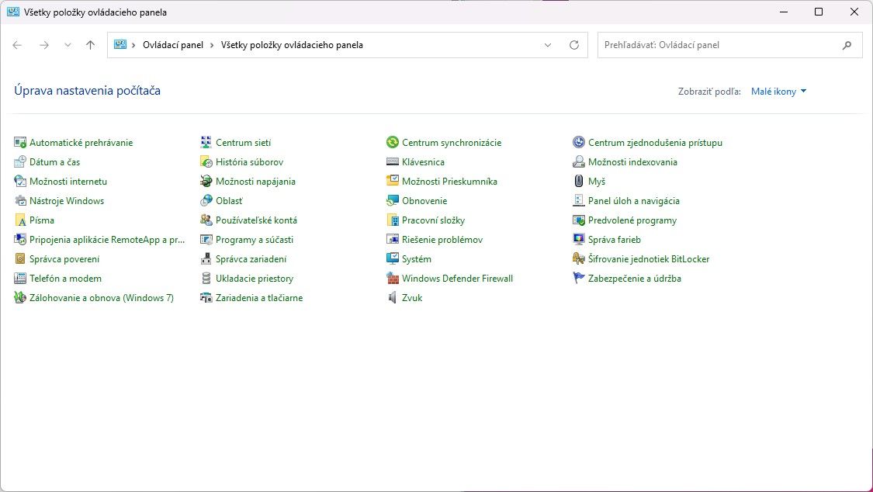Open the Zariadenia a tlačiarne icon
Image resolution: width=873 pixels, height=492 pixels.
click(x=206, y=298)
